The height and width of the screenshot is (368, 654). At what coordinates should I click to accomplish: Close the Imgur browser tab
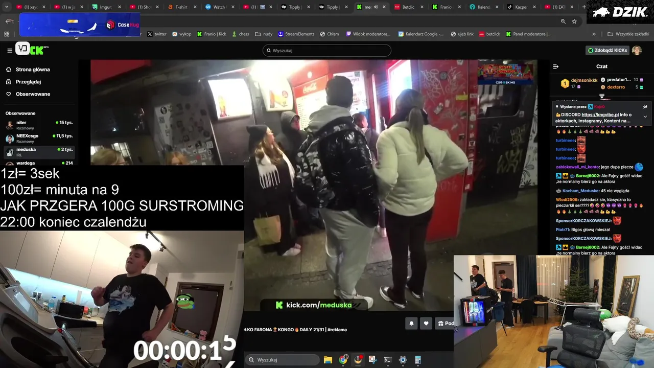point(119,7)
